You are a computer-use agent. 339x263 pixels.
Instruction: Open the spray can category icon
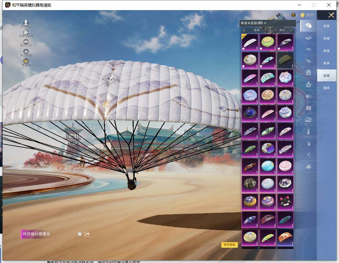click(308, 131)
